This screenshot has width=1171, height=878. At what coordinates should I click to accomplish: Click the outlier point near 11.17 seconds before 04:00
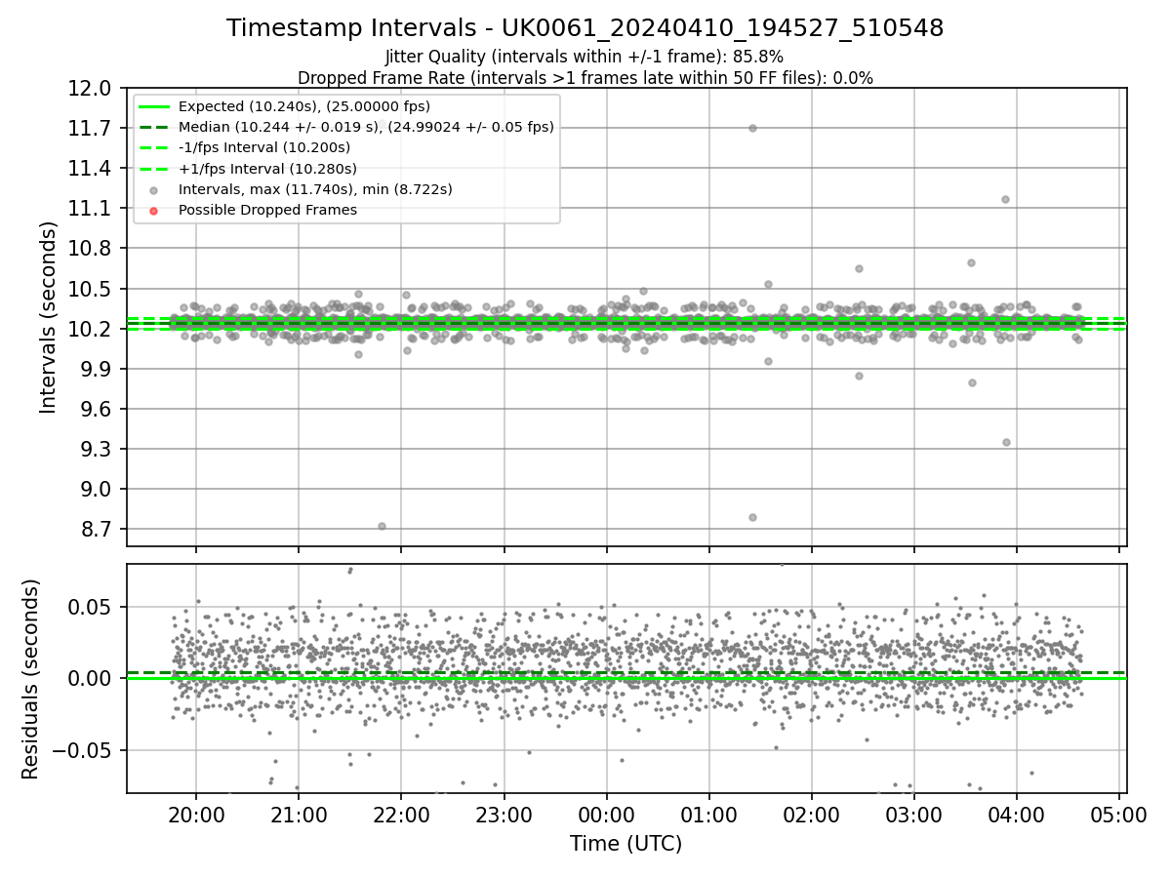click(x=1005, y=199)
